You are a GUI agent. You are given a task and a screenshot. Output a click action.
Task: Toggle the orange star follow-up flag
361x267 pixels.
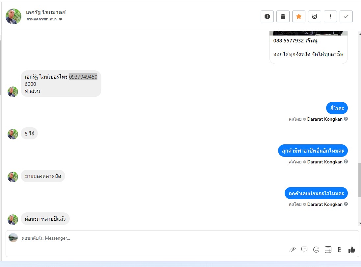point(299,16)
